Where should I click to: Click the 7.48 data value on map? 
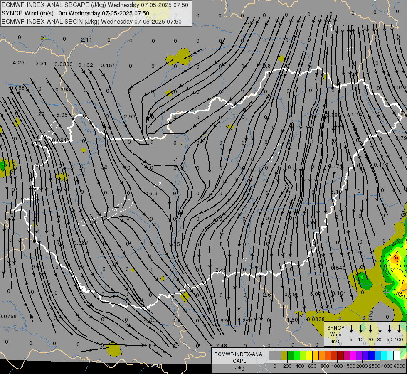[x=222, y=346]
